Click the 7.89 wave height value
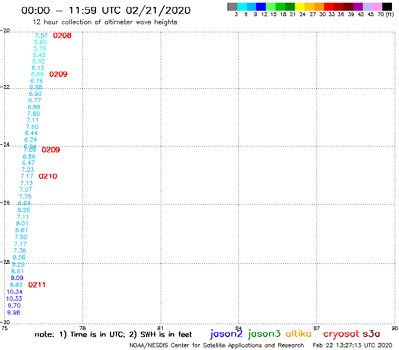This screenshot has width=399, height=350. coord(33,114)
